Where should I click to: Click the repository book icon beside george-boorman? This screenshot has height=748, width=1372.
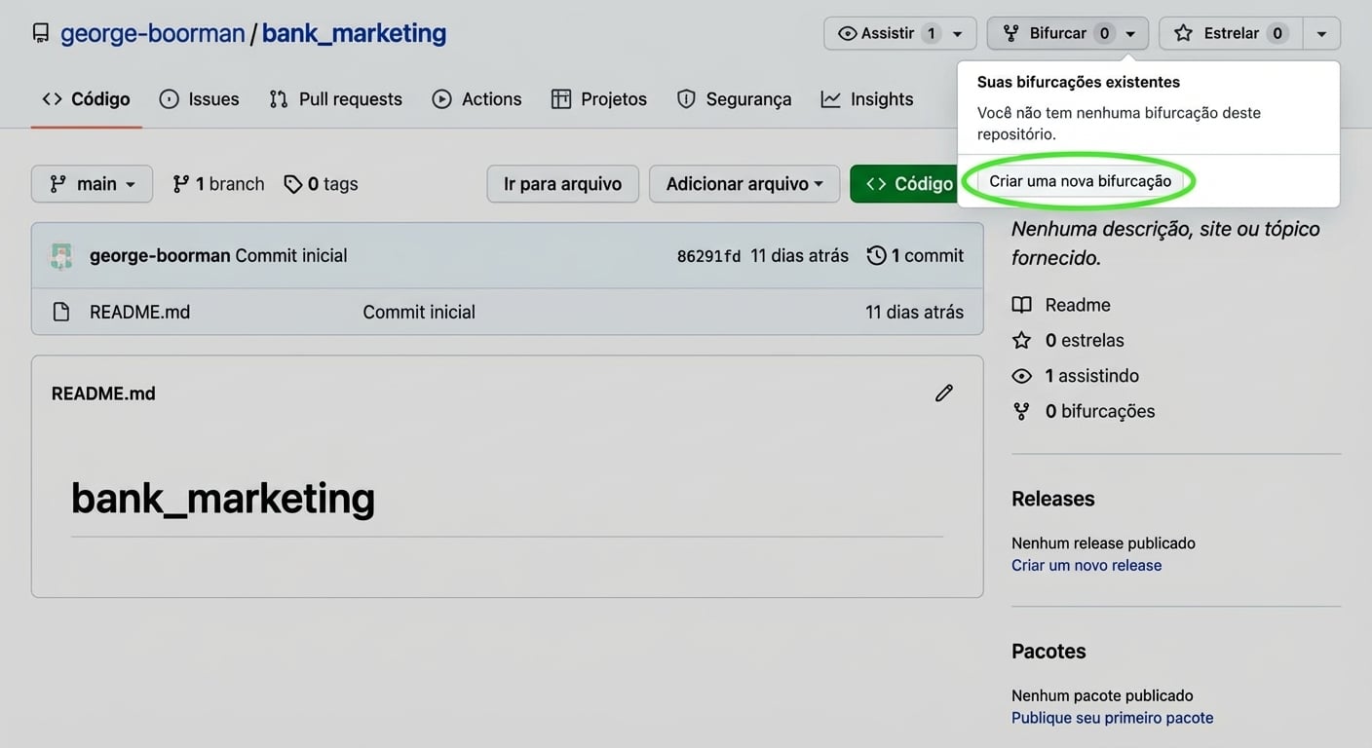tap(41, 33)
